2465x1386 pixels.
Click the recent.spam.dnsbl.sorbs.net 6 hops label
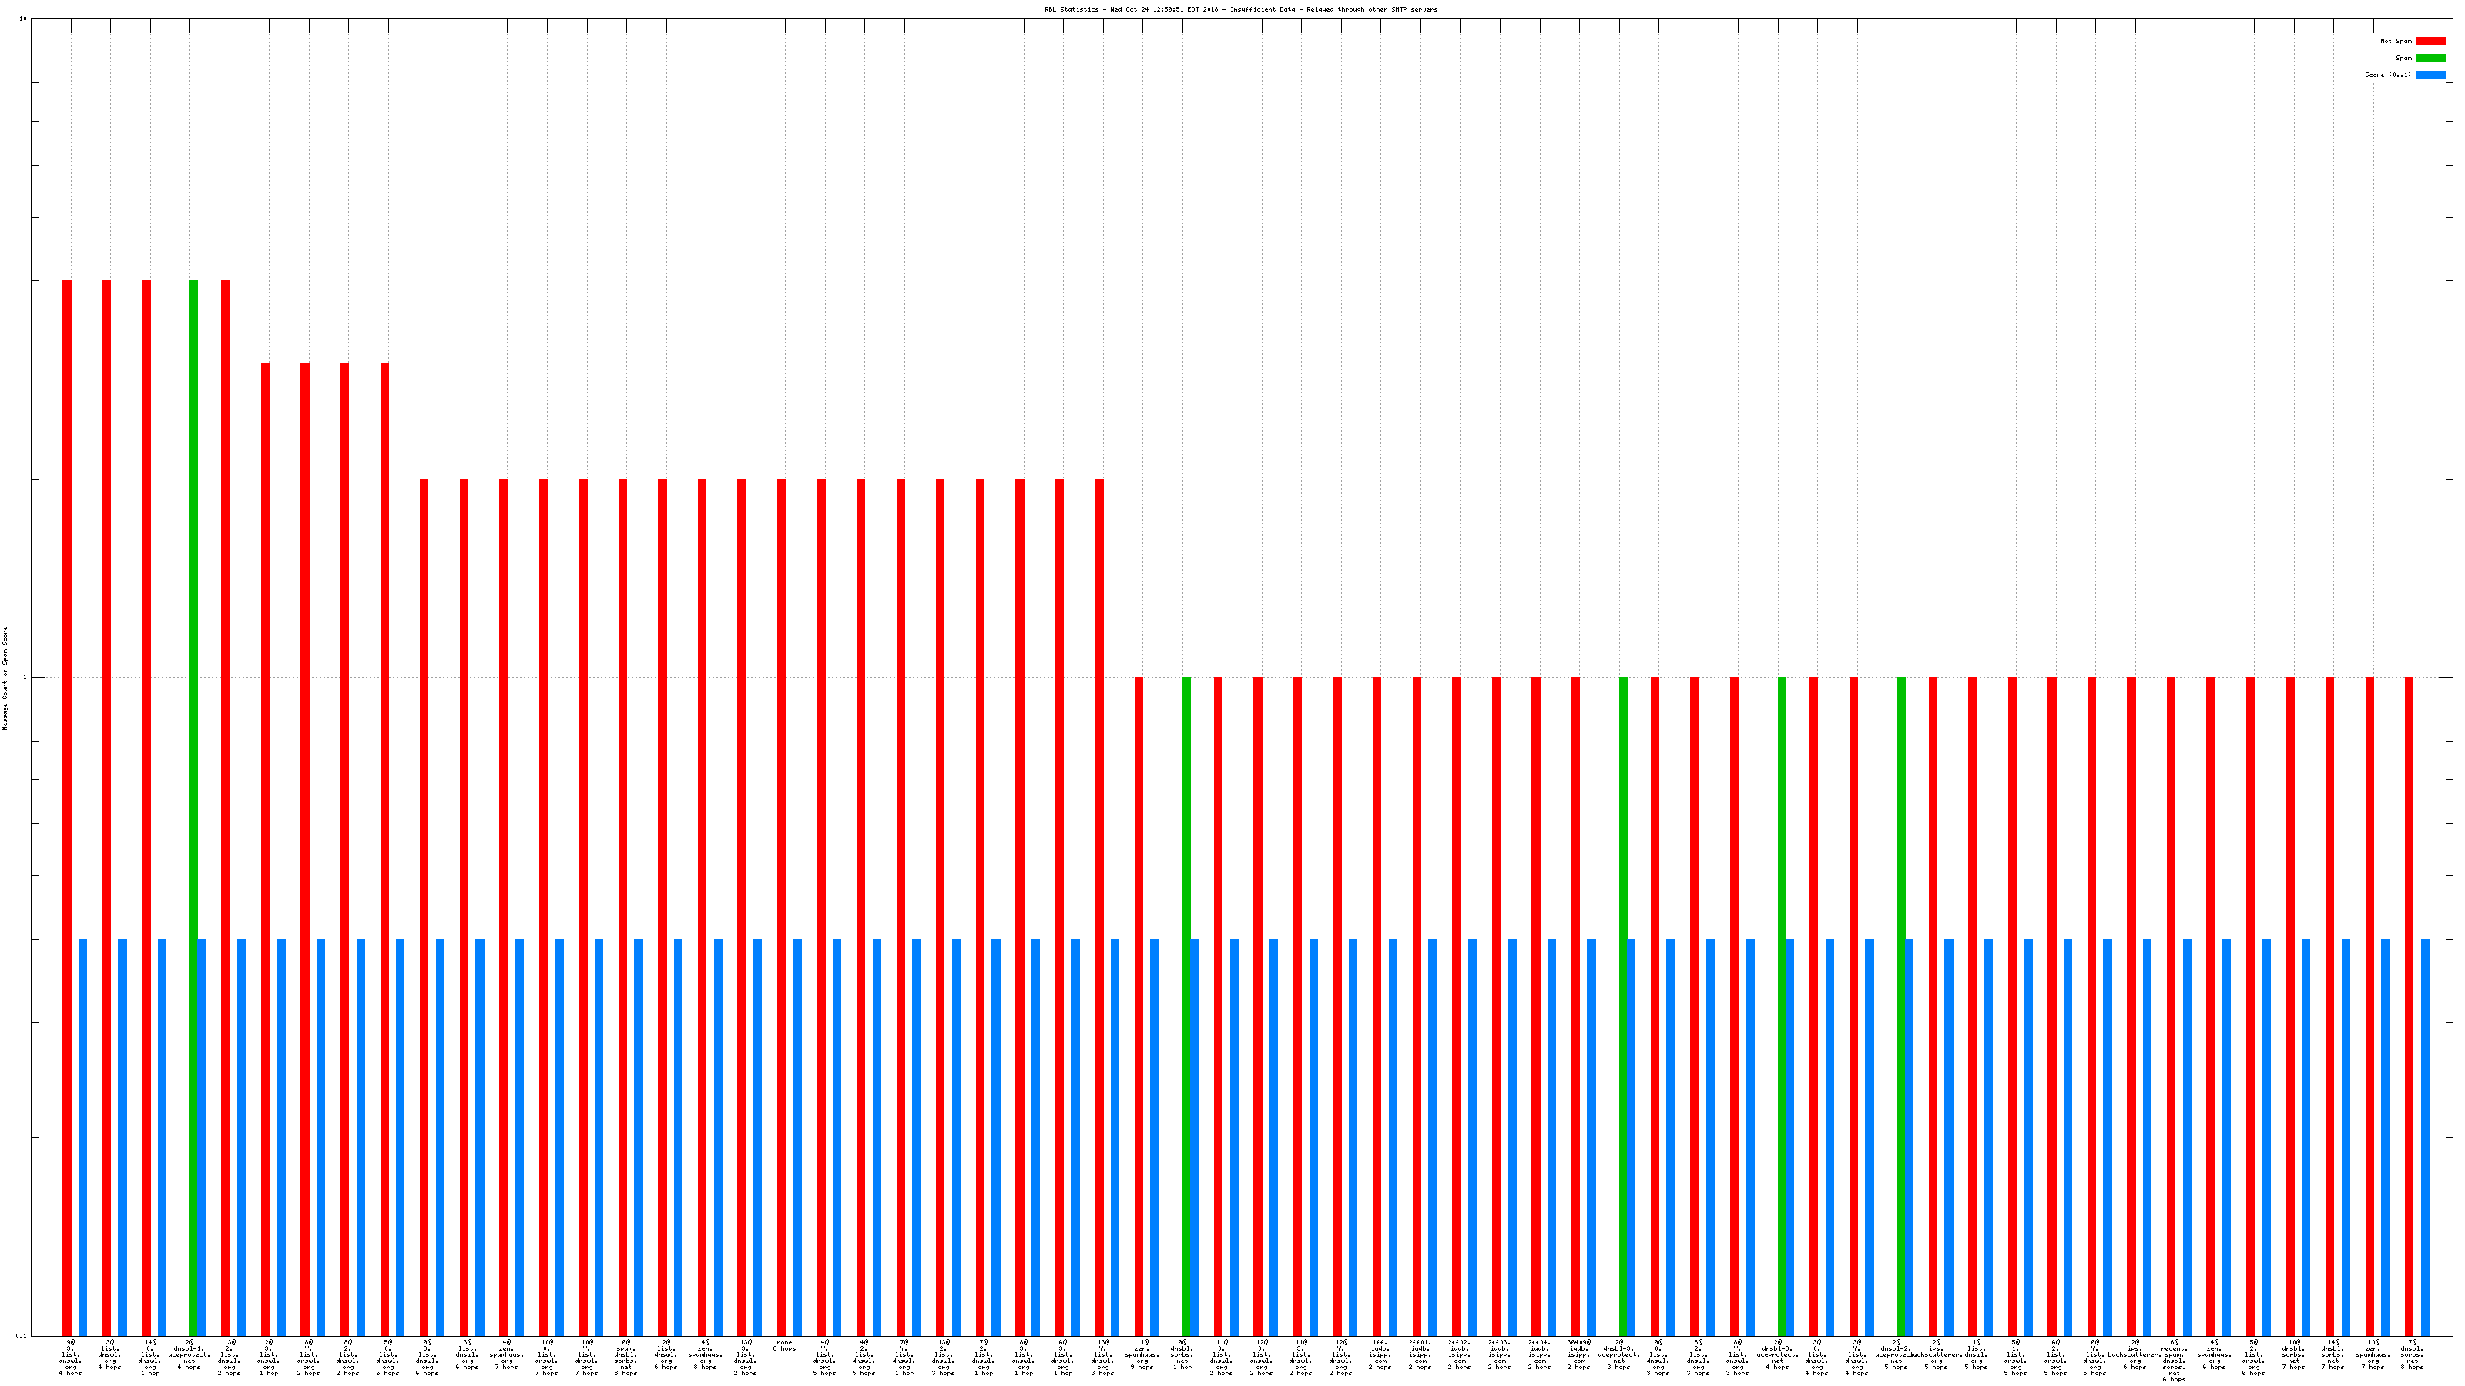[2174, 1360]
